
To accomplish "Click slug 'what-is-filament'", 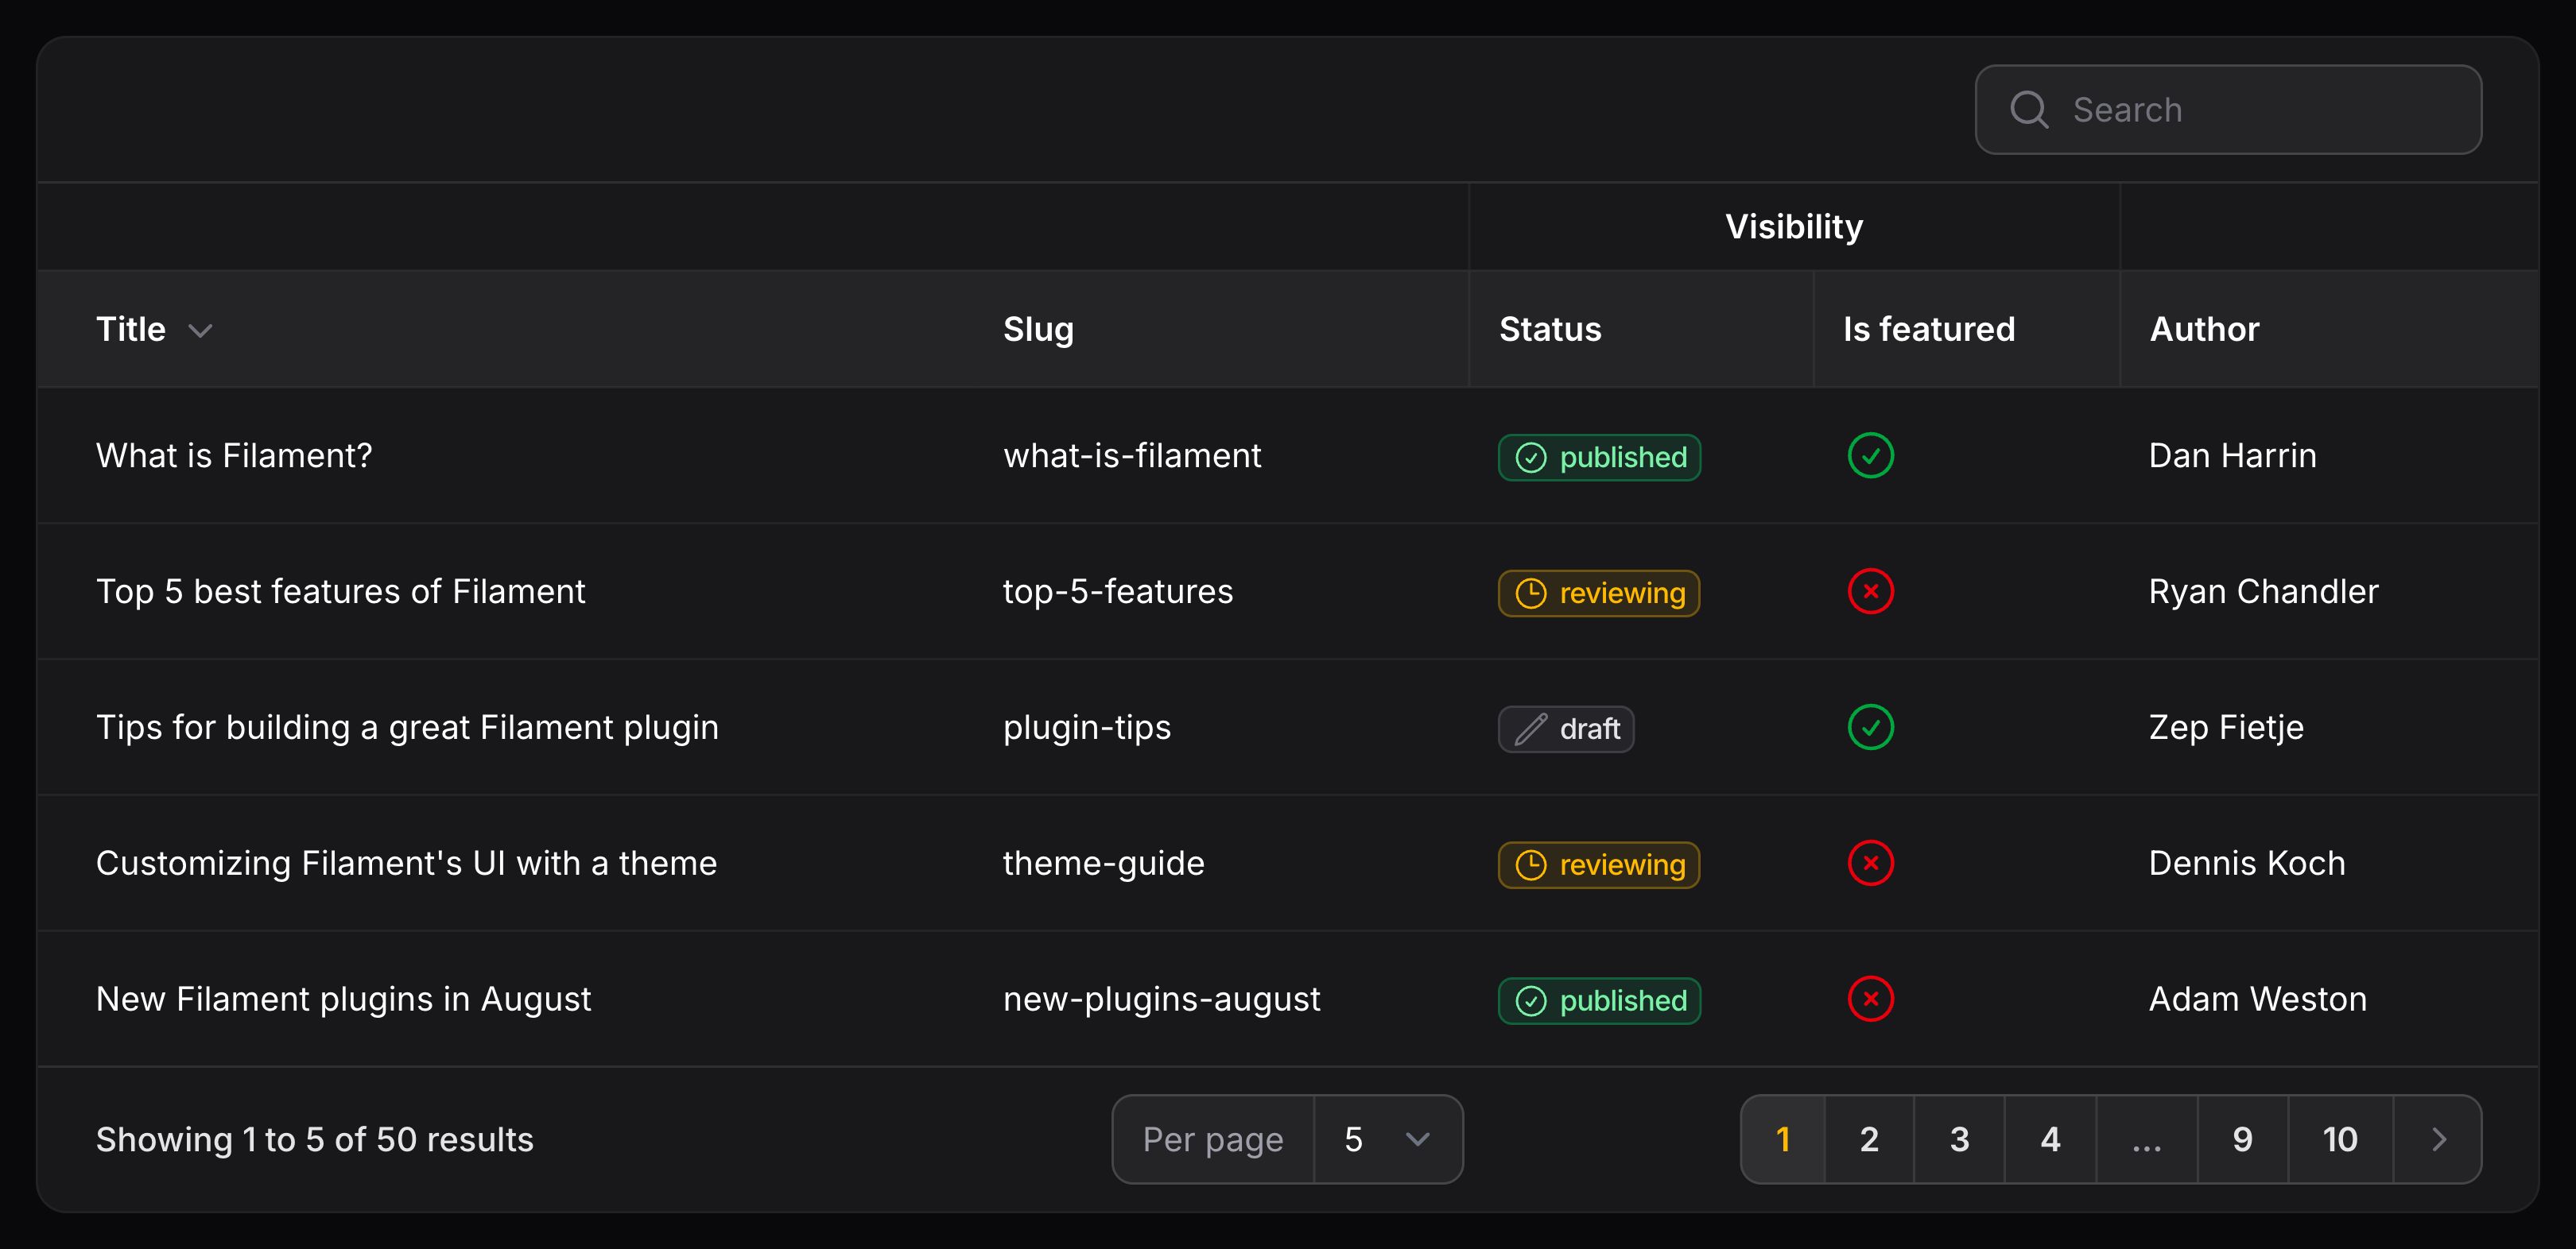I will pyautogui.click(x=1132, y=455).
